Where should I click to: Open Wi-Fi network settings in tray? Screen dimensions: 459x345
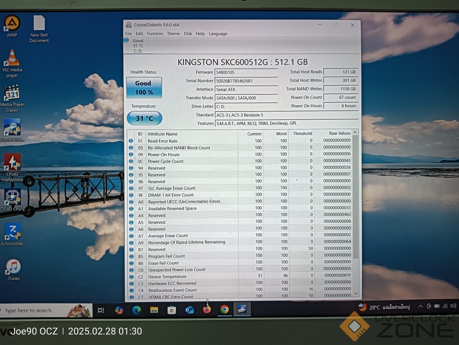[x=445, y=306]
